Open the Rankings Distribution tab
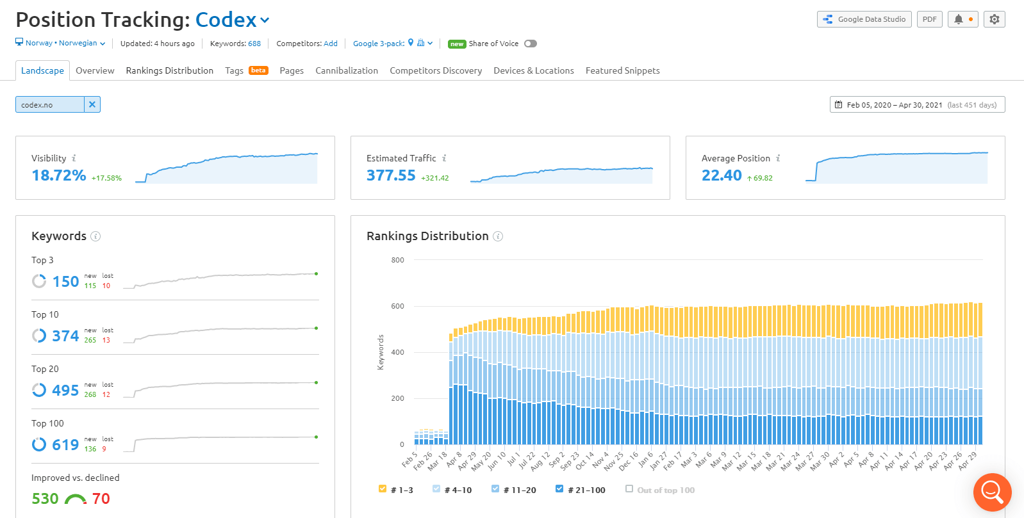This screenshot has height=518, width=1024. [x=170, y=70]
